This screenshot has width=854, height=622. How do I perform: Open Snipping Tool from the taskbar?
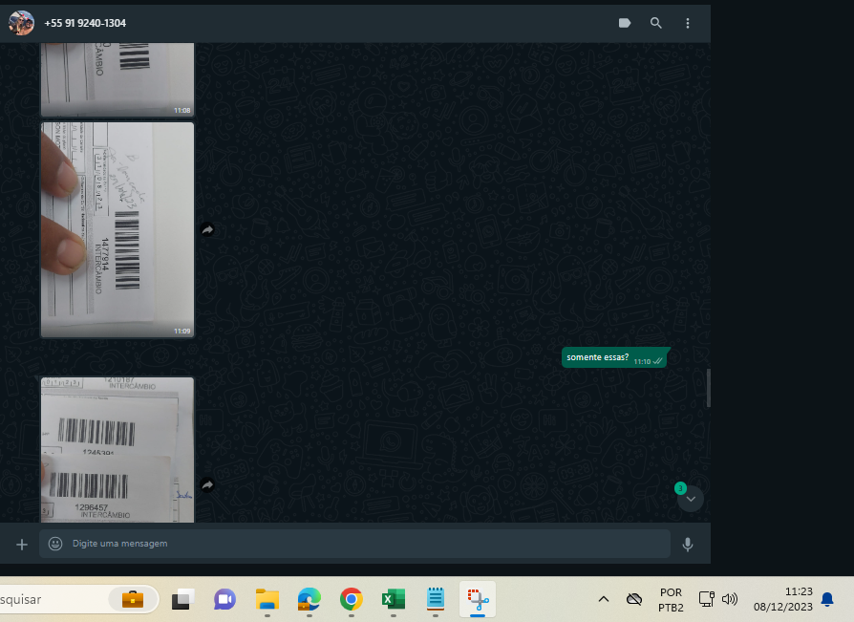pos(478,600)
